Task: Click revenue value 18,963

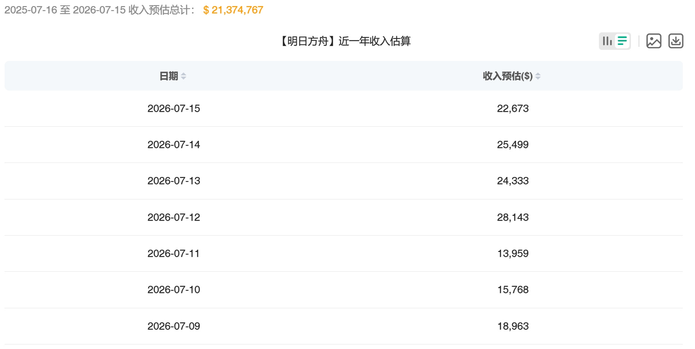Action: 513,326
